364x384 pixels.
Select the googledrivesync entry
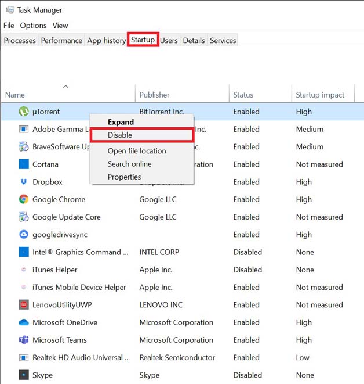(60, 235)
